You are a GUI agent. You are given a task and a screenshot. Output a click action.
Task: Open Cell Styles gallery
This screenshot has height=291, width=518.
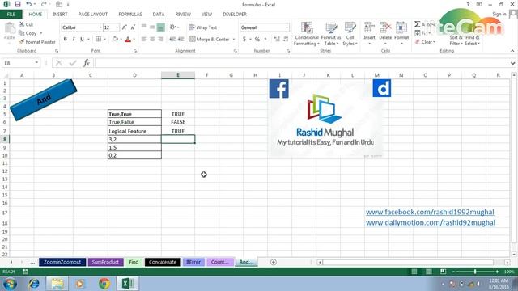pyautogui.click(x=350, y=34)
